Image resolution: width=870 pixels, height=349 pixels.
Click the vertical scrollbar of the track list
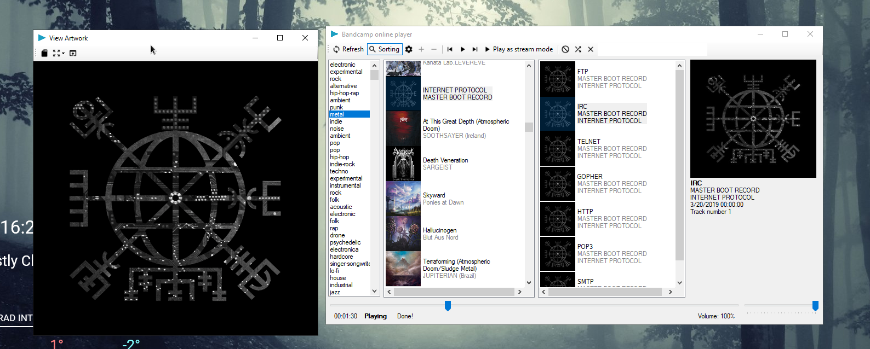coord(679,165)
